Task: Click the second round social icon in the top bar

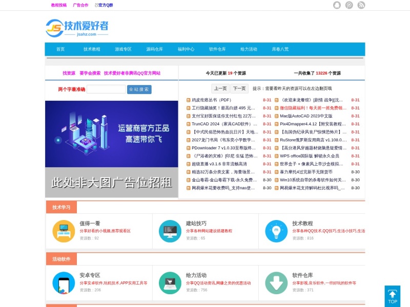Action: click(x=349, y=5)
